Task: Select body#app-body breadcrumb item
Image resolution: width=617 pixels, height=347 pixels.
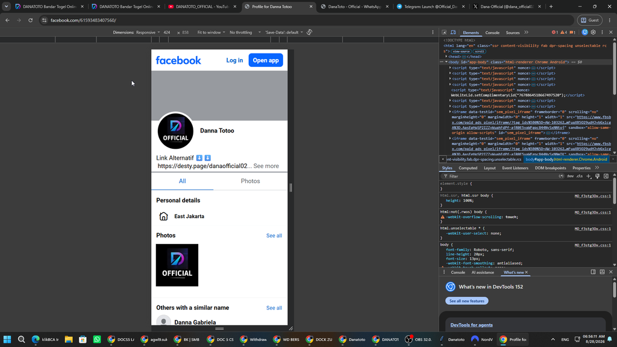Action: coord(566,159)
